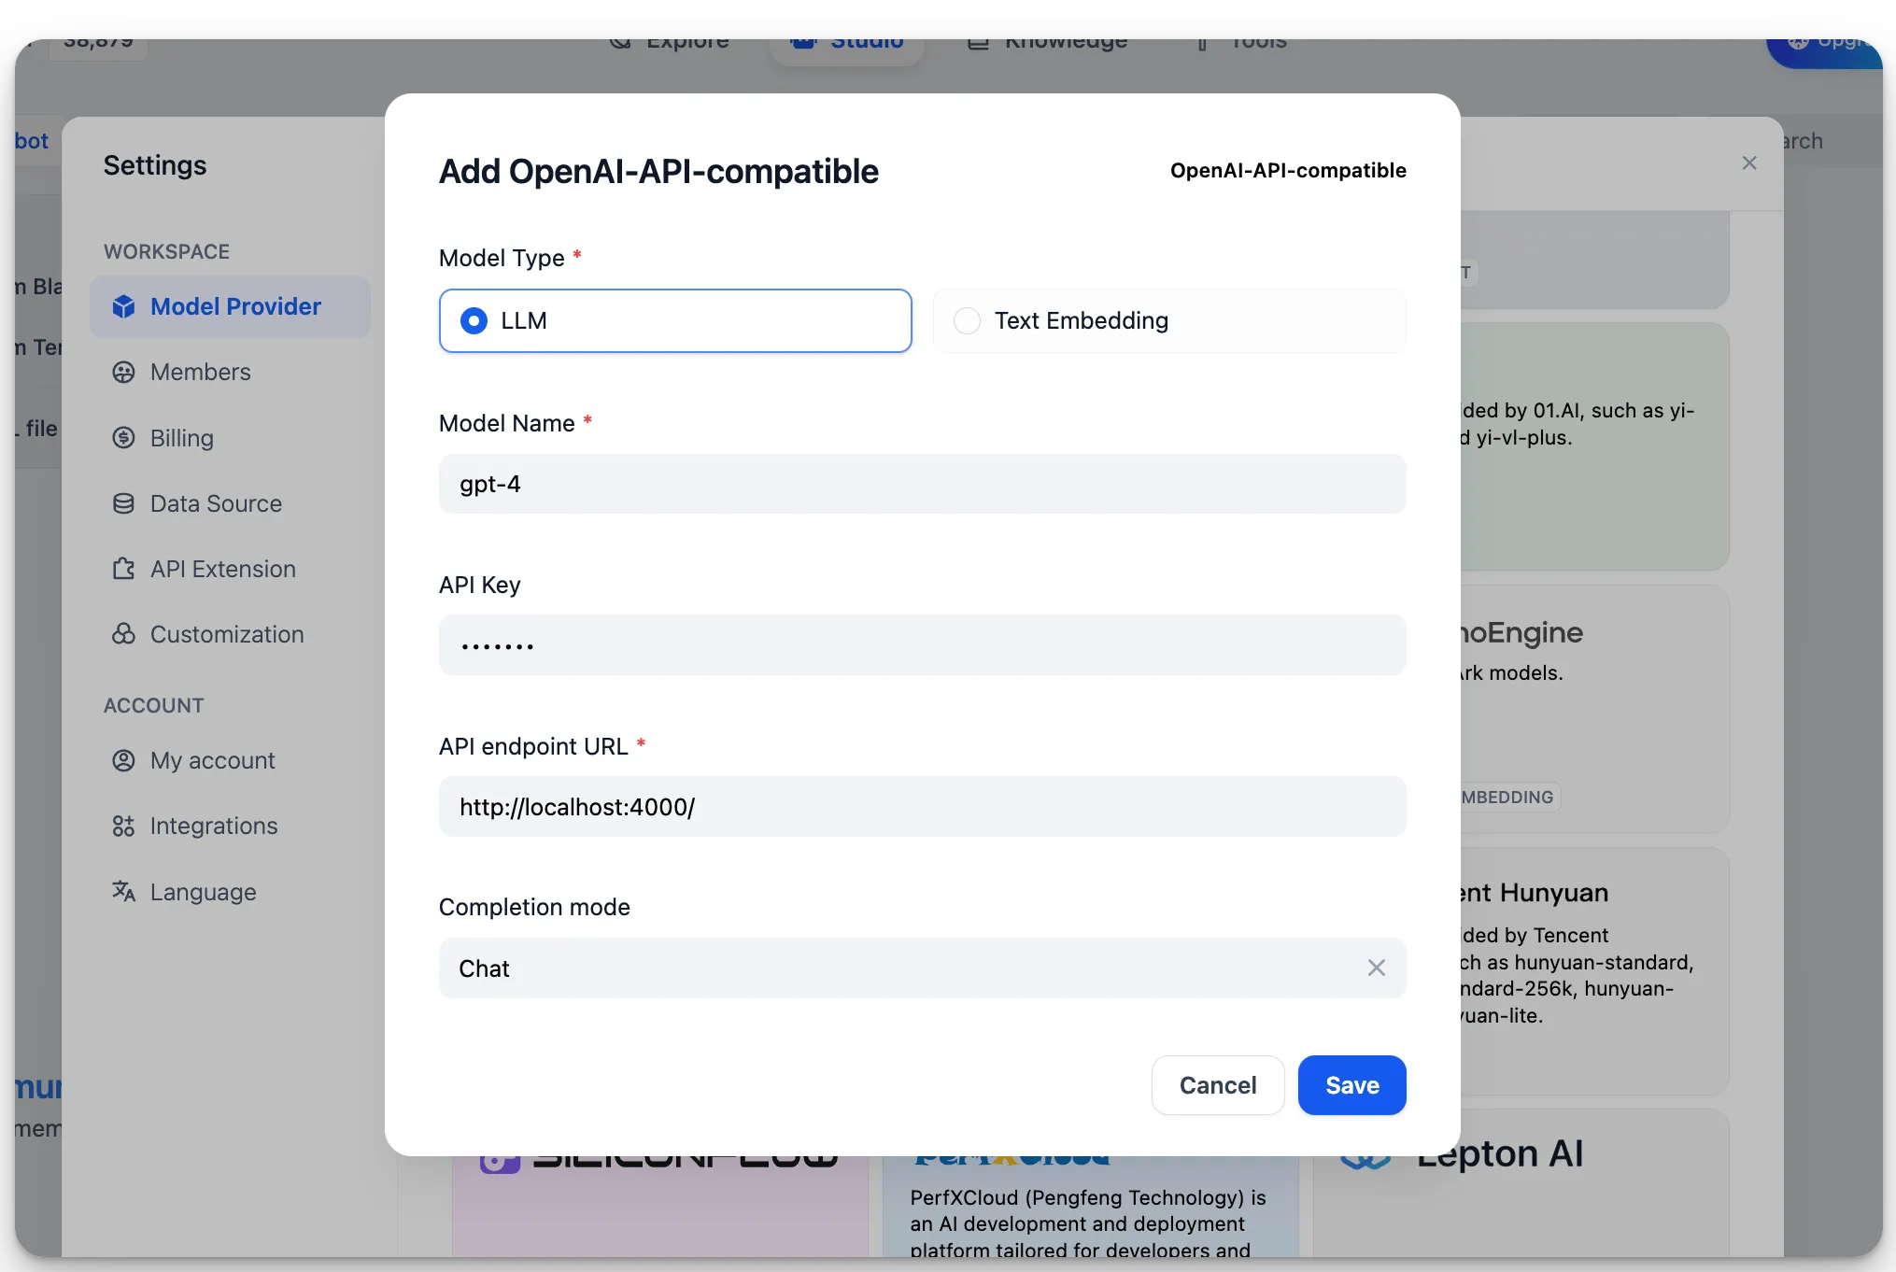Click the Data Source database icon
The width and height of the screenshot is (1896, 1272).
pos(123,503)
